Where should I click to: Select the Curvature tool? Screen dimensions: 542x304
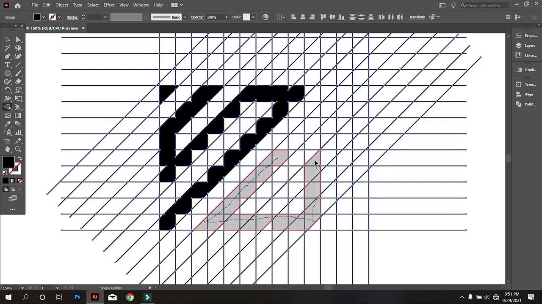point(18,56)
